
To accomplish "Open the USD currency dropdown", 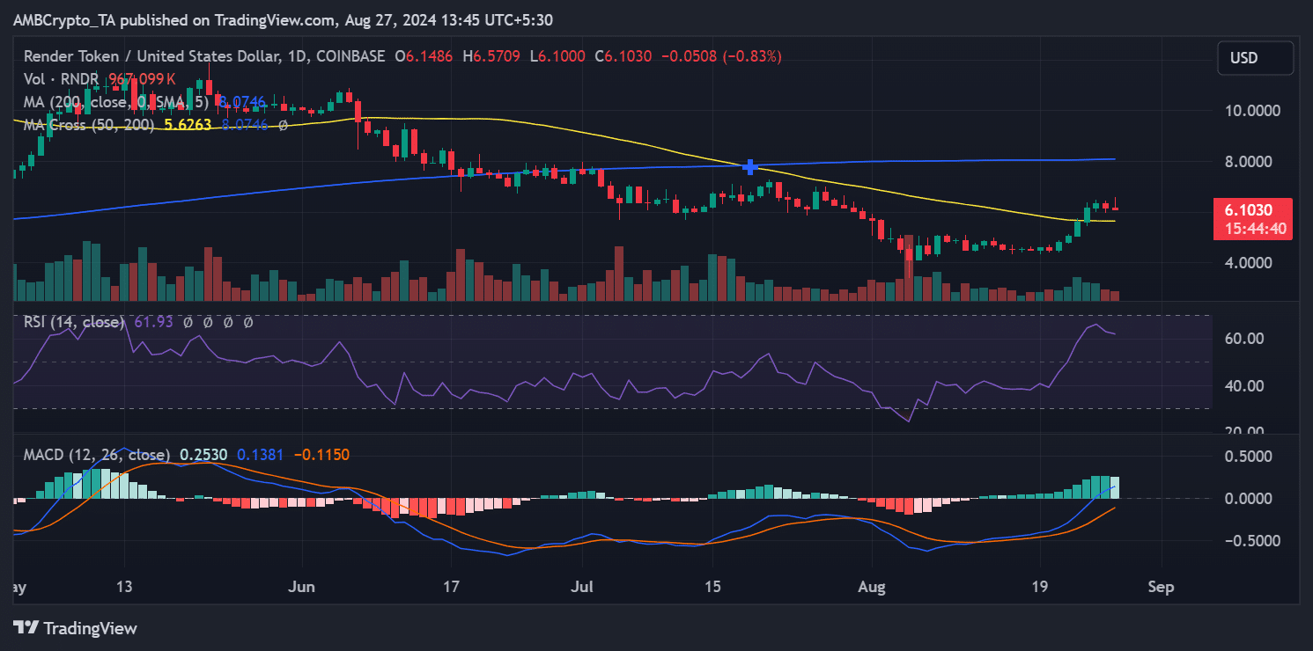I will [1256, 58].
